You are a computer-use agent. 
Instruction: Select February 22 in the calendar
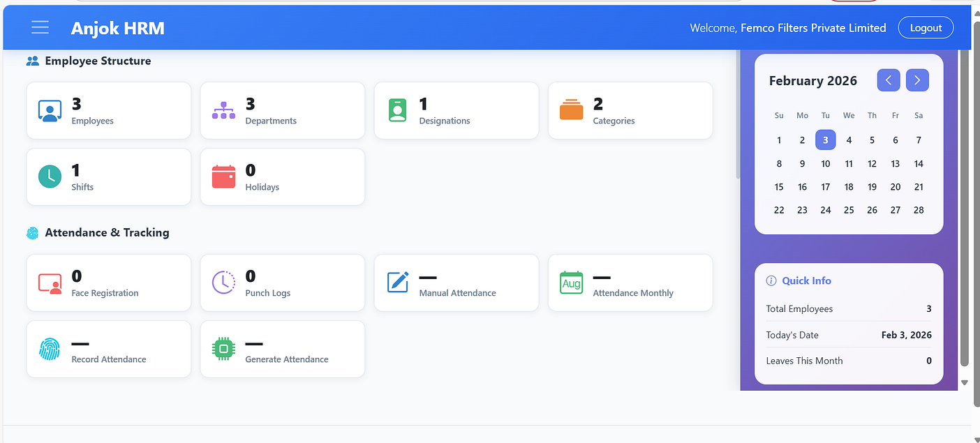pos(779,210)
